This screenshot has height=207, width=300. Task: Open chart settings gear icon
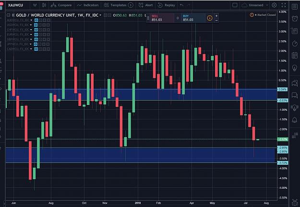click(274, 5)
